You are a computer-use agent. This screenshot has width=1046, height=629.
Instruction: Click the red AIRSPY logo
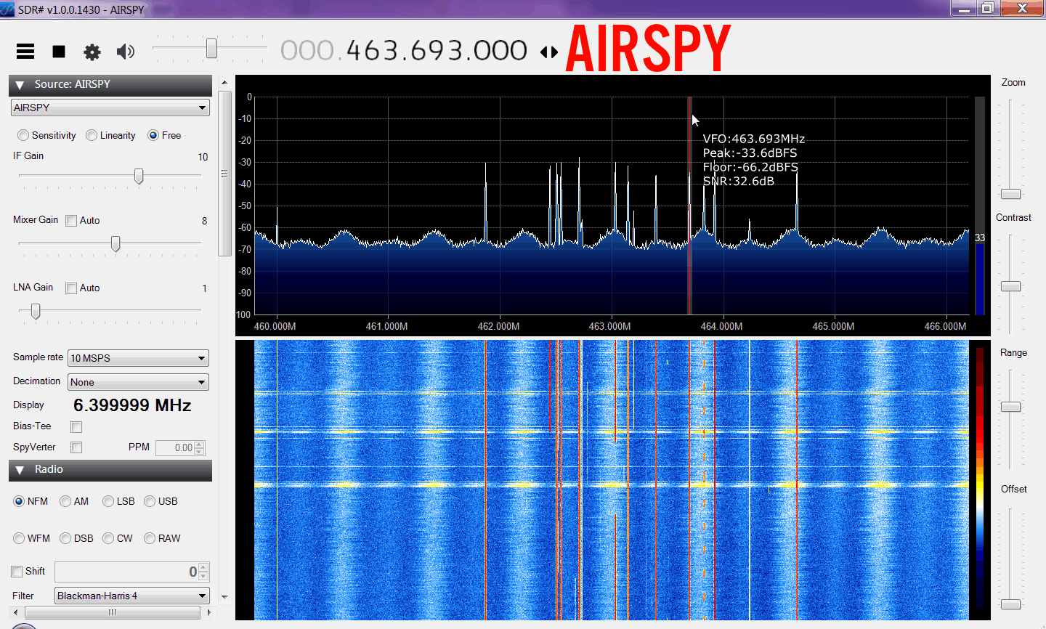[x=648, y=49]
